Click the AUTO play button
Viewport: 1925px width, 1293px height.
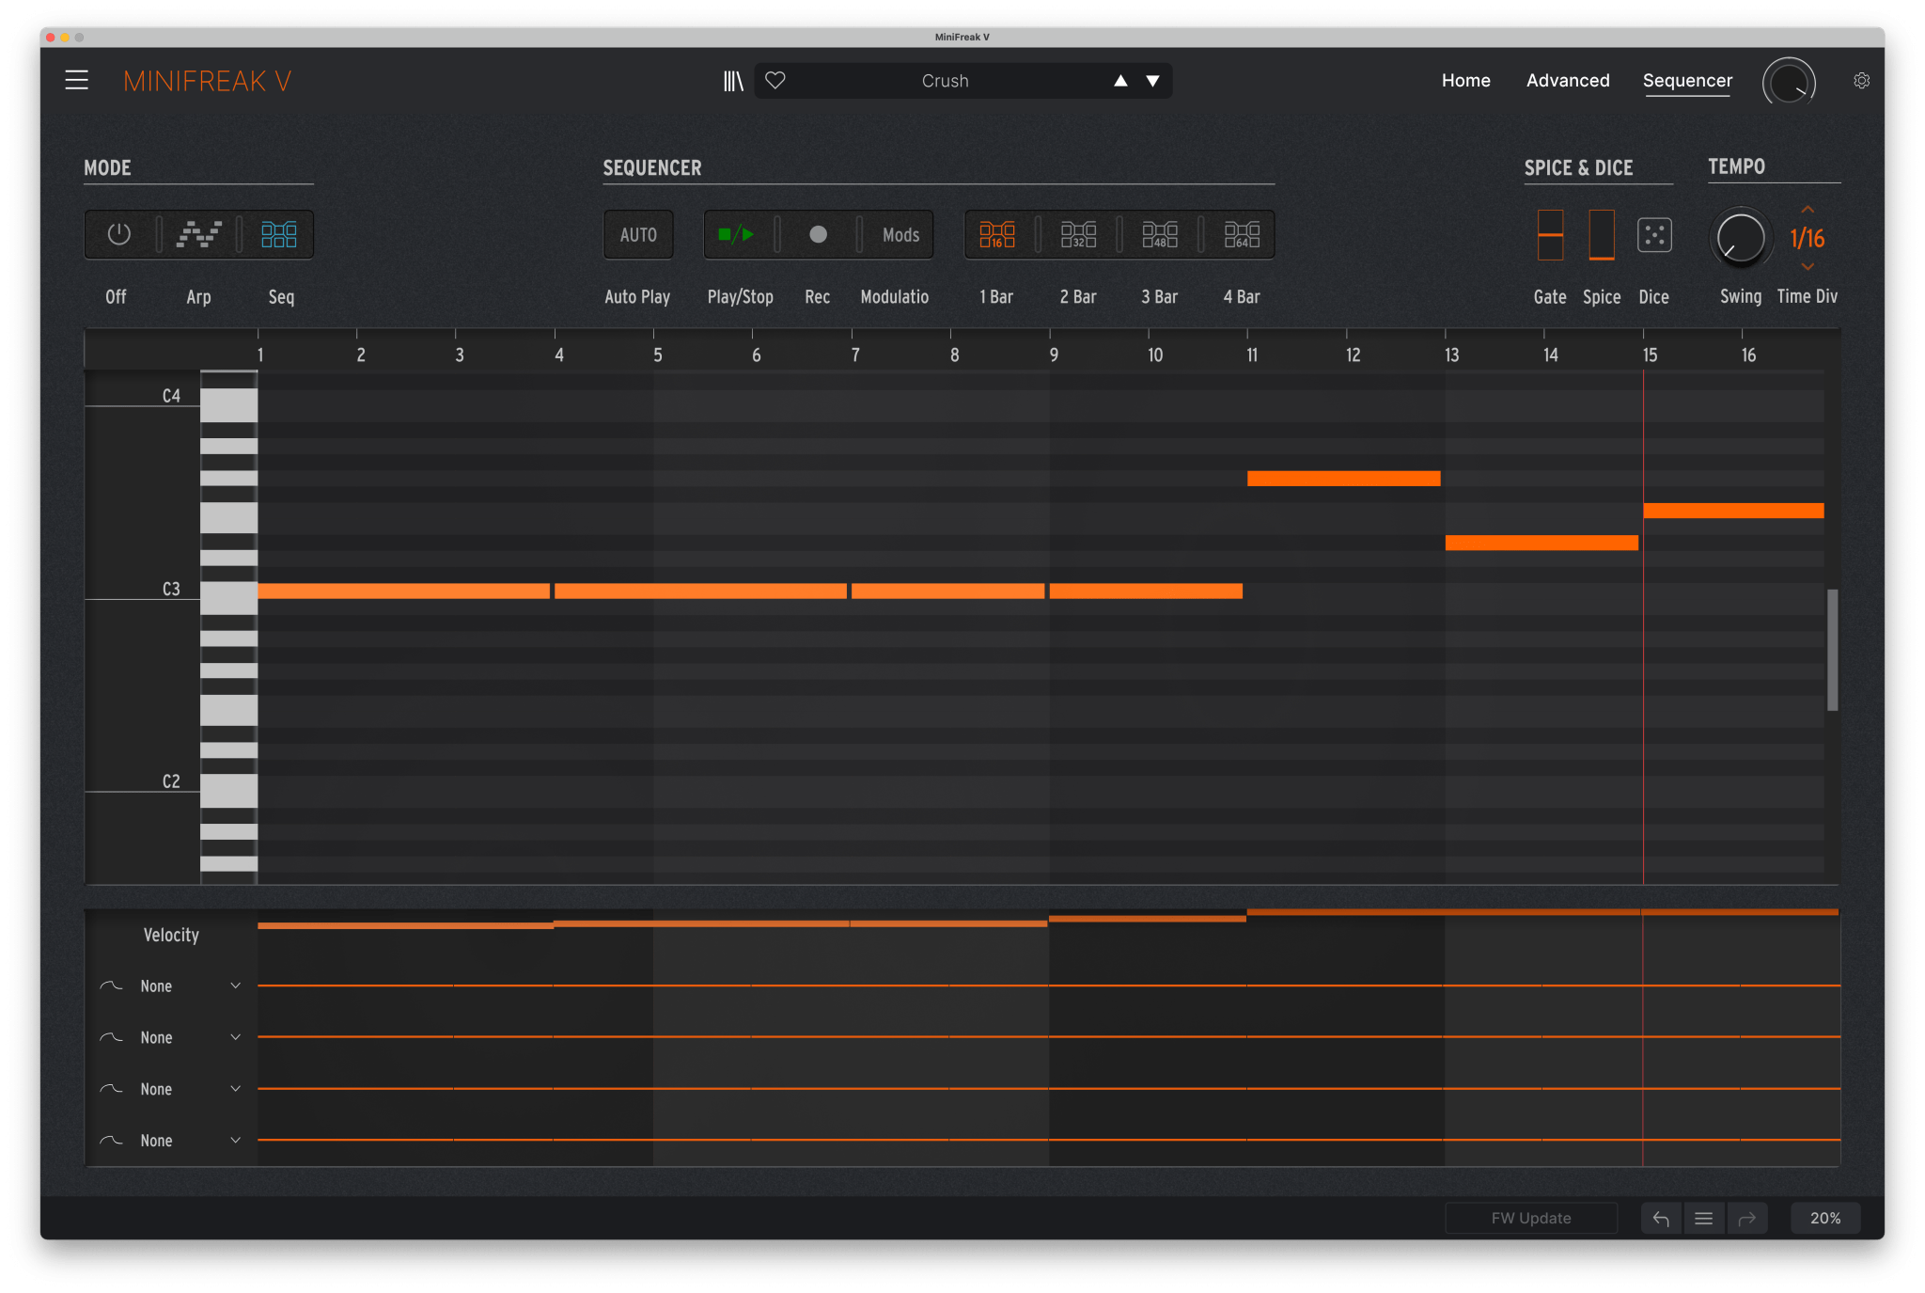pos(638,235)
